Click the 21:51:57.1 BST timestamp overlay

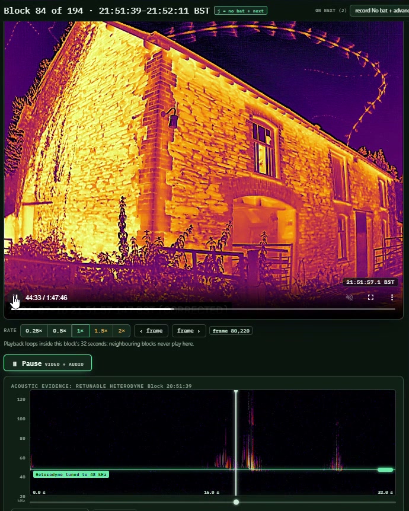[x=370, y=282]
